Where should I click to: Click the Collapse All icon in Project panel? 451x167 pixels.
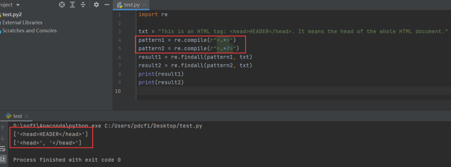pyautogui.click(x=83, y=5)
